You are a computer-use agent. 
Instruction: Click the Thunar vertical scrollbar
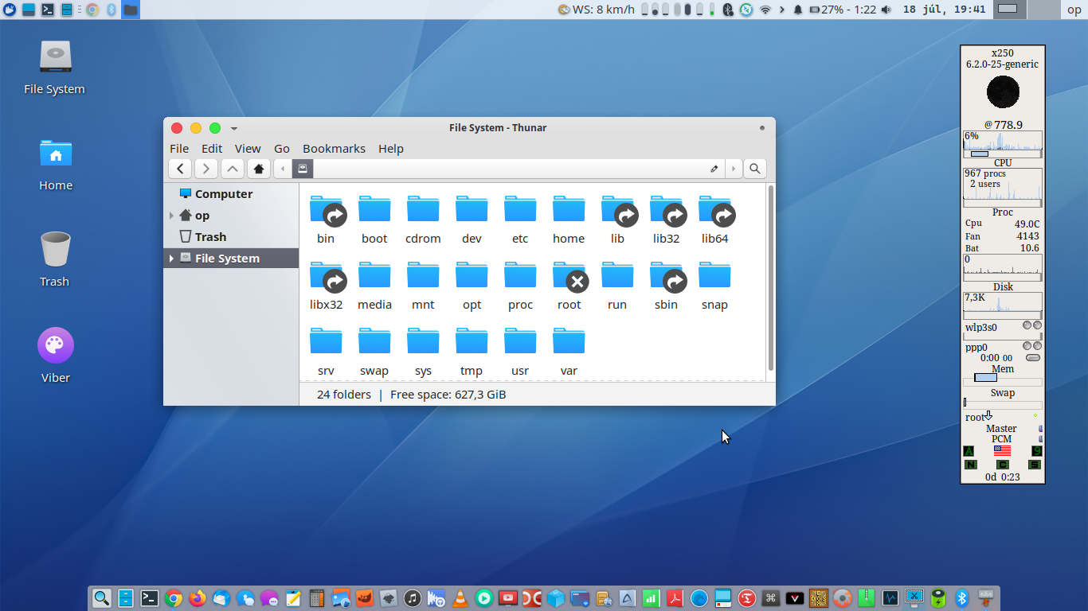pos(770,278)
